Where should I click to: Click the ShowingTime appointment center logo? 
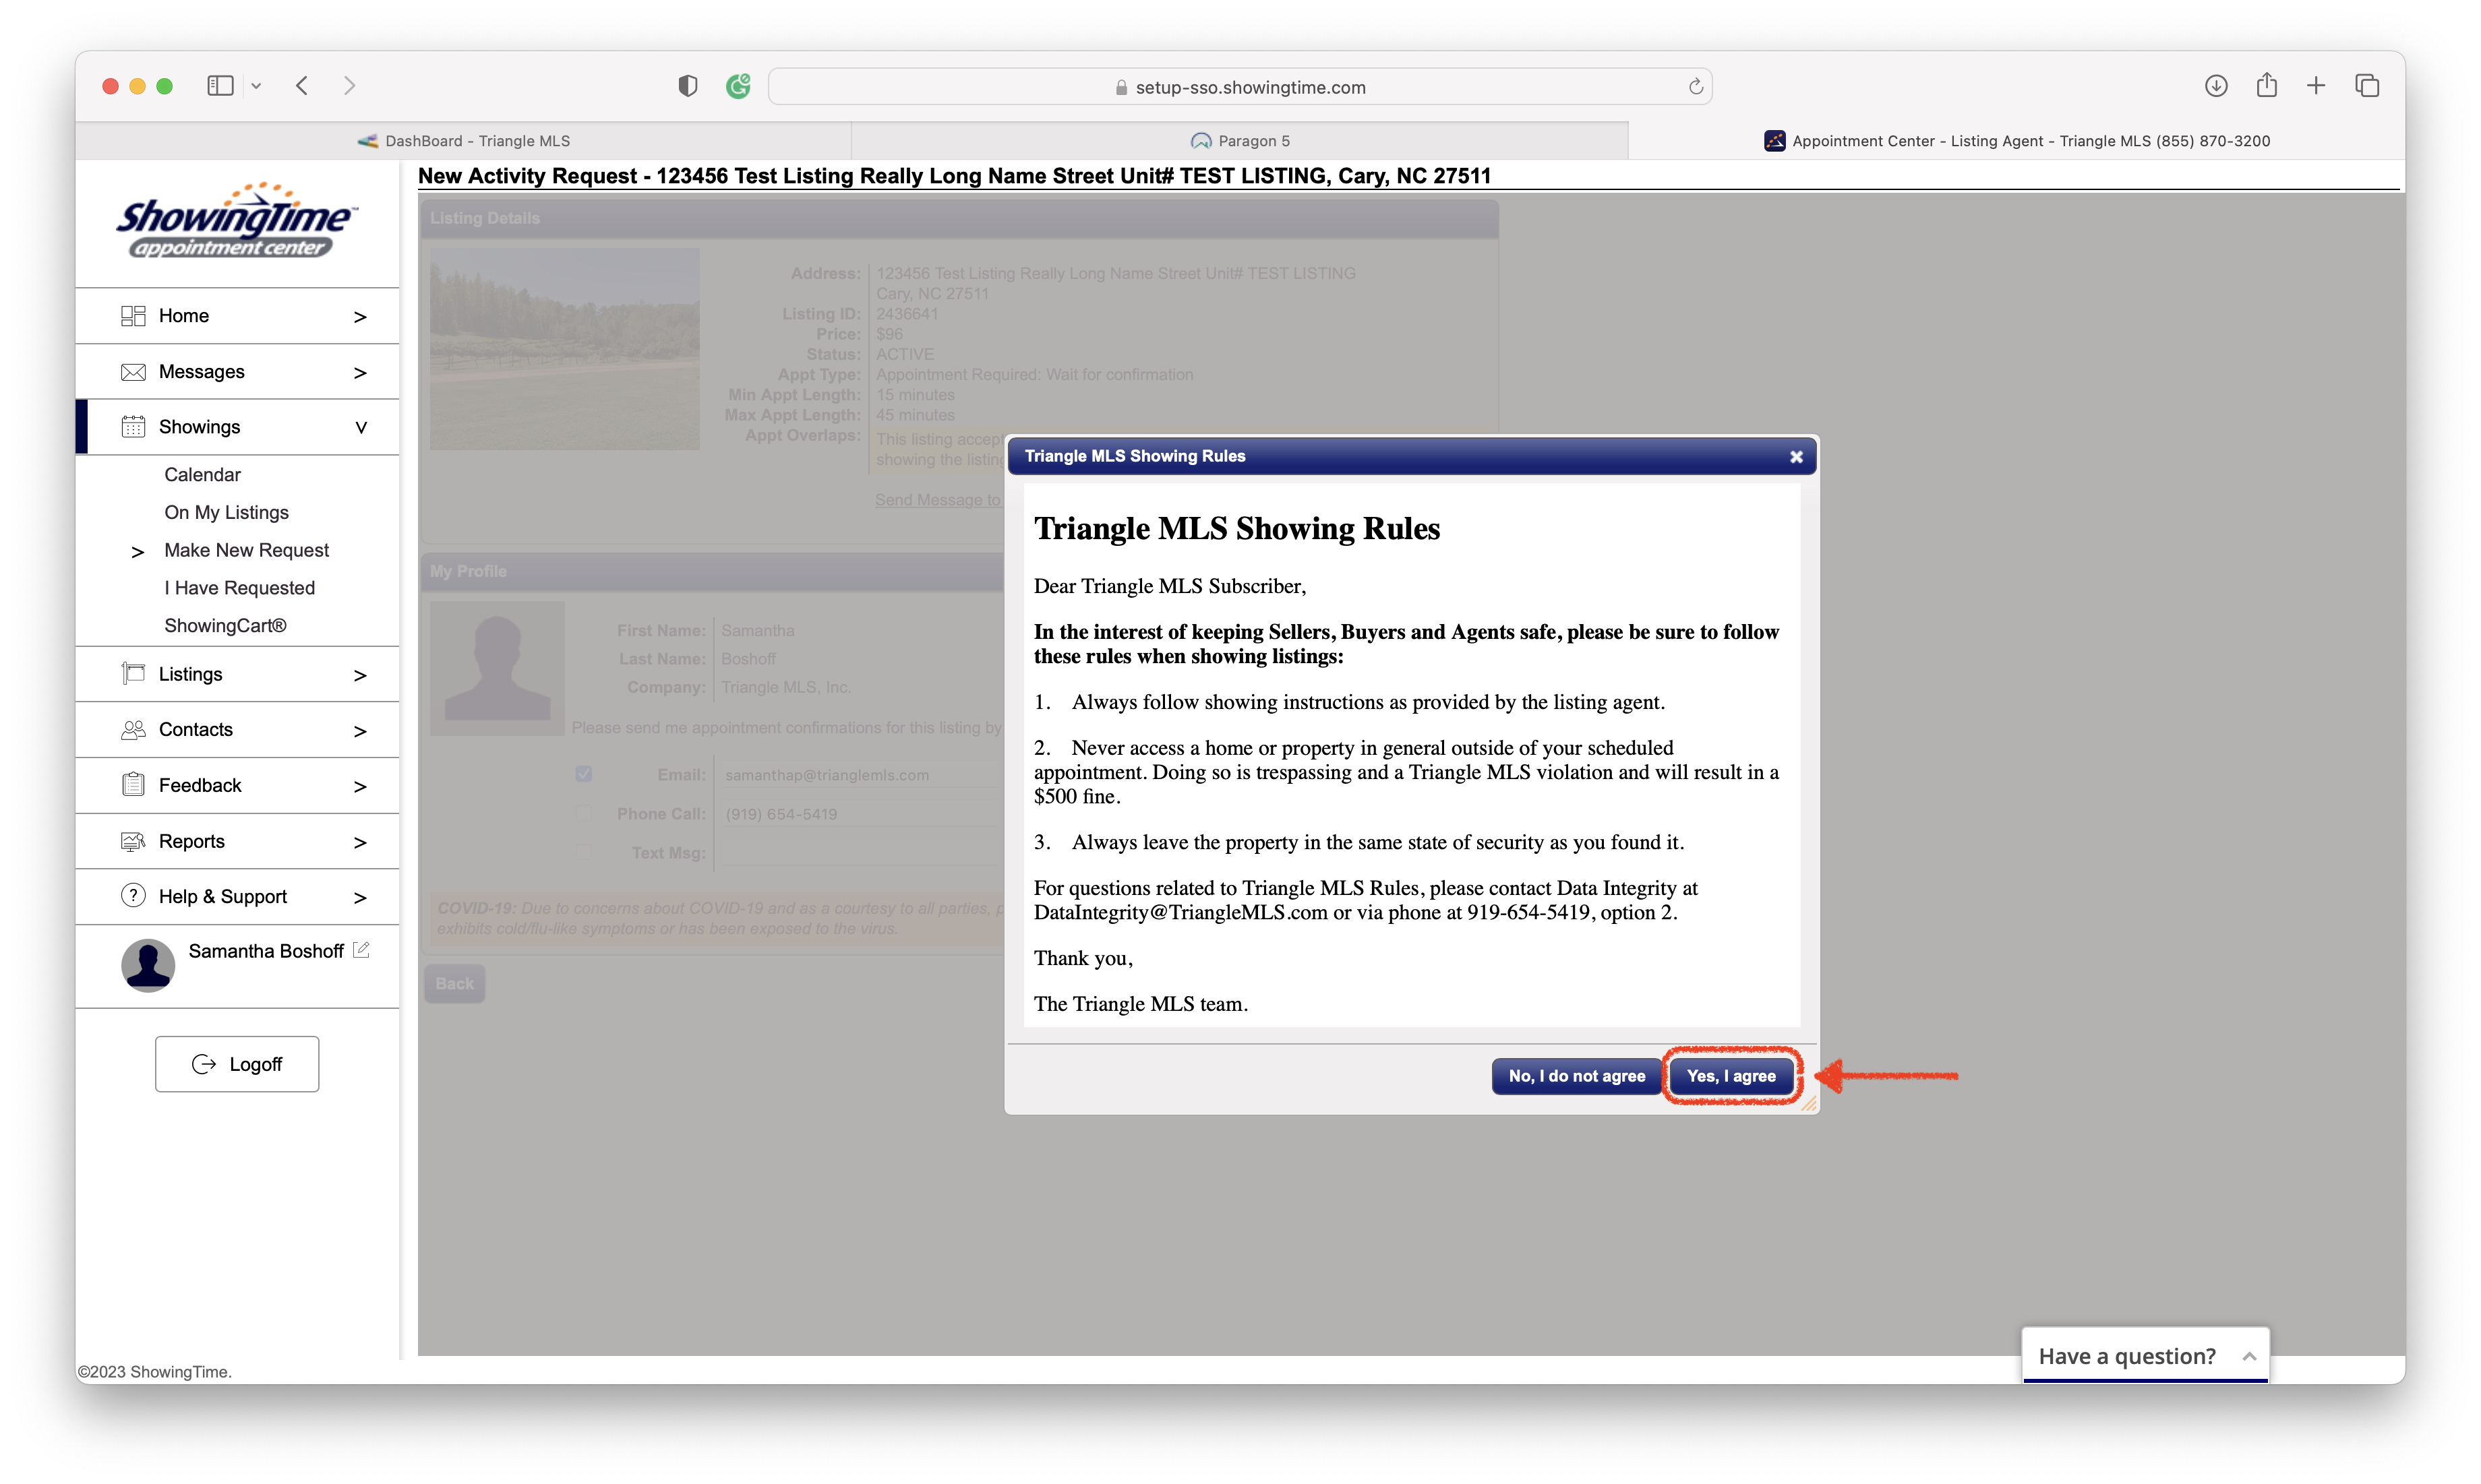[237, 221]
